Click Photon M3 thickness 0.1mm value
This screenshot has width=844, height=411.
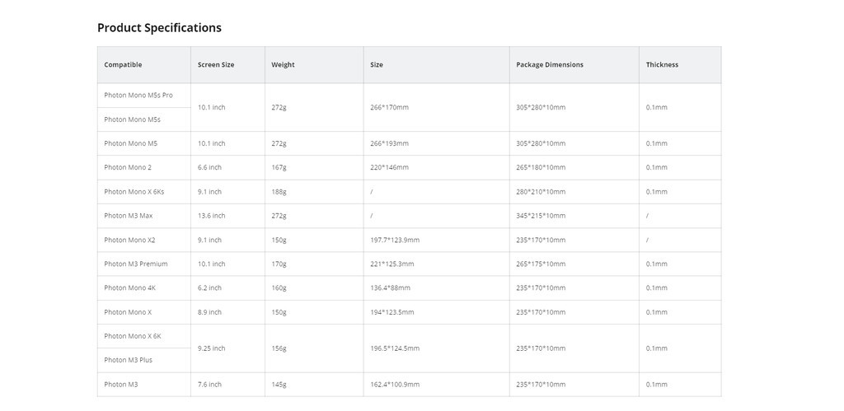pyautogui.click(x=657, y=384)
